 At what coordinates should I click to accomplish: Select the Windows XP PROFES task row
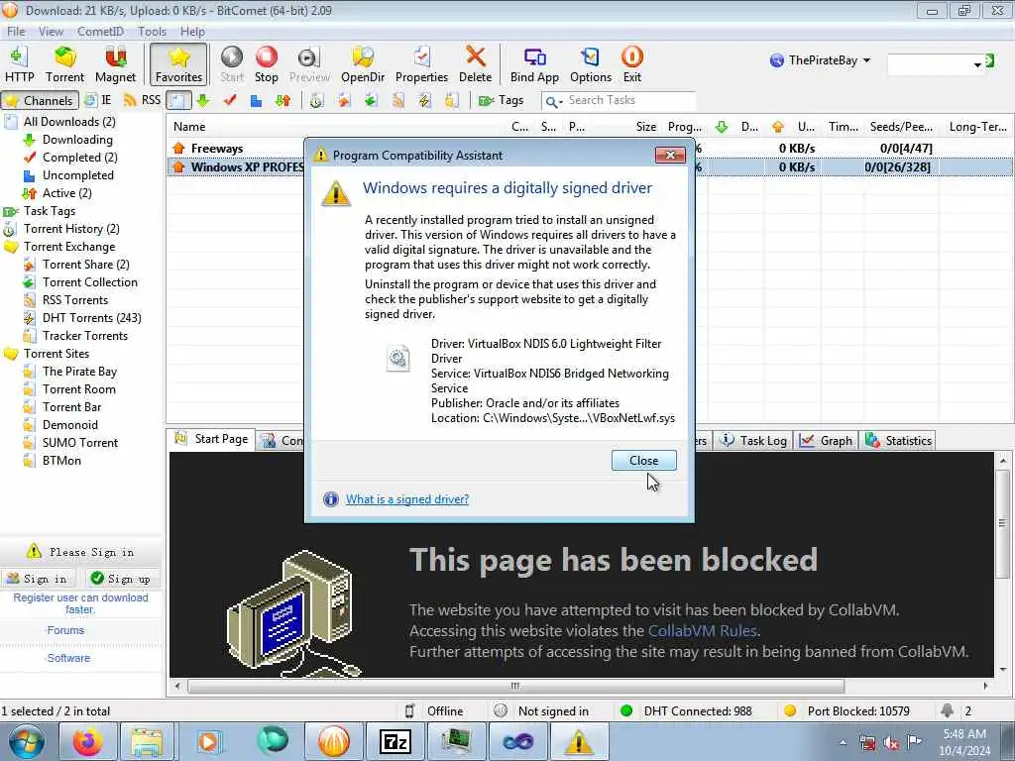click(x=589, y=166)
